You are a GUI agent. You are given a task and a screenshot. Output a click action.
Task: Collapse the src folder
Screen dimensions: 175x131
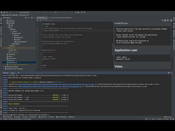pyautogui.click(x=7, y=27)
